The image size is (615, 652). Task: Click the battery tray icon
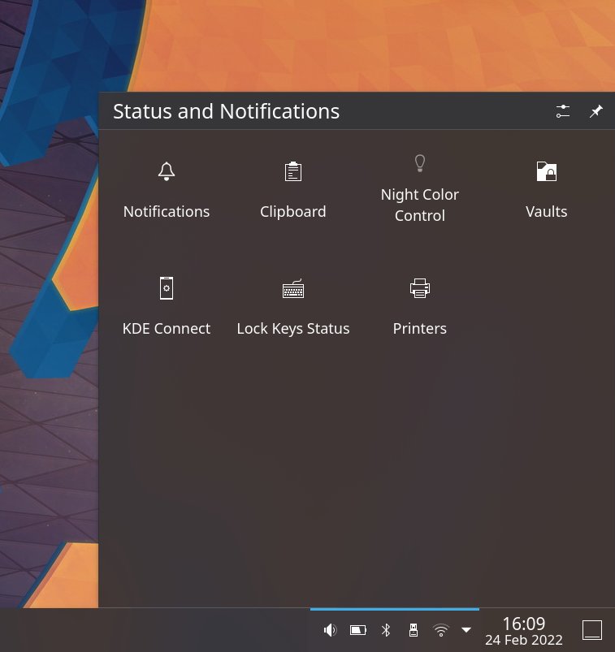(357, 630)
